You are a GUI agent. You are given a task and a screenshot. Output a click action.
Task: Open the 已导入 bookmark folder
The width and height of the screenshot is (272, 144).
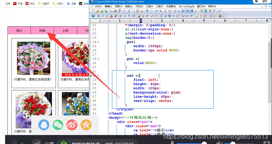click(58, 3)
